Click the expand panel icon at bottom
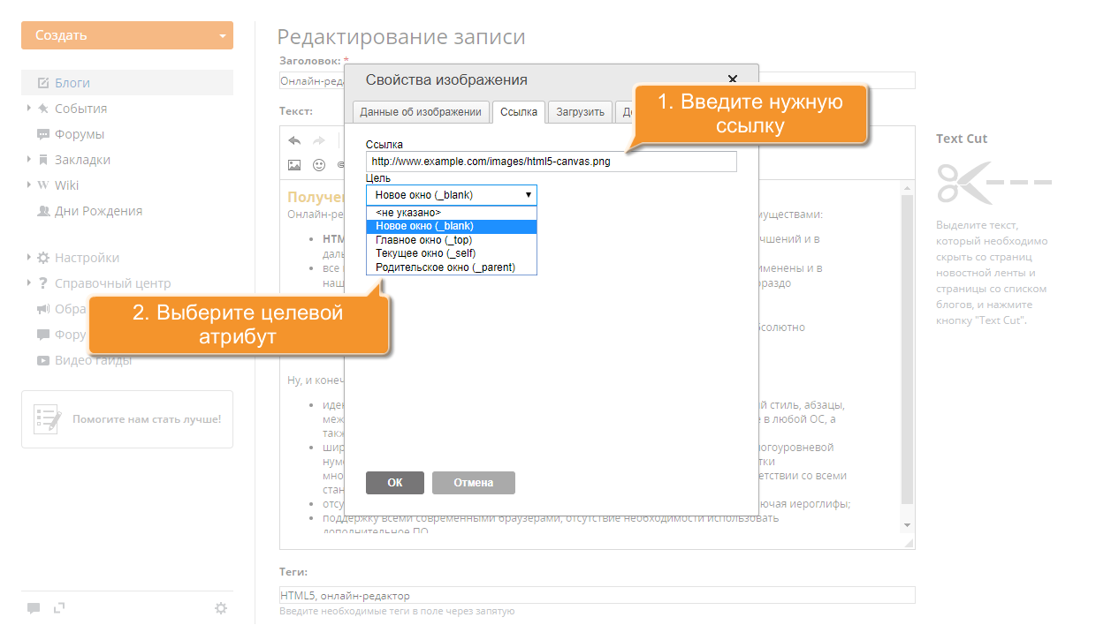Screen dimensions: 1096x625 pos(59,607)
